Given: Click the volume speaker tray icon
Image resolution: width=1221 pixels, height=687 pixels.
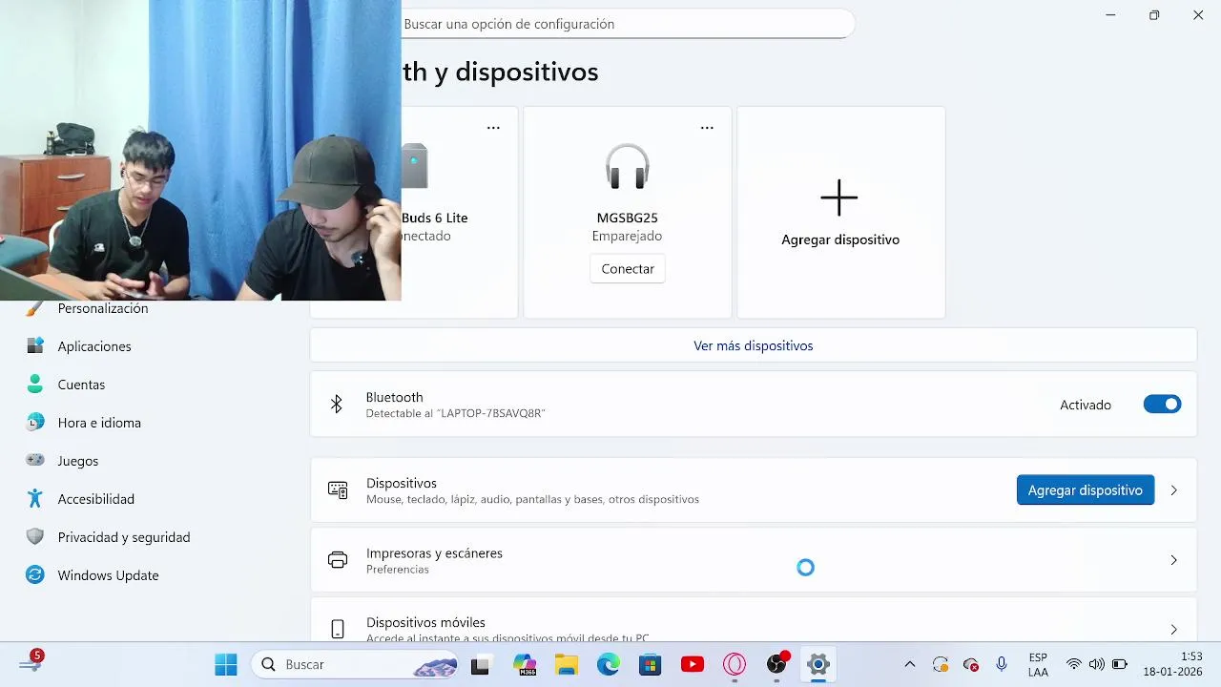Looking at the screenshot, I should coord(1097,664).
